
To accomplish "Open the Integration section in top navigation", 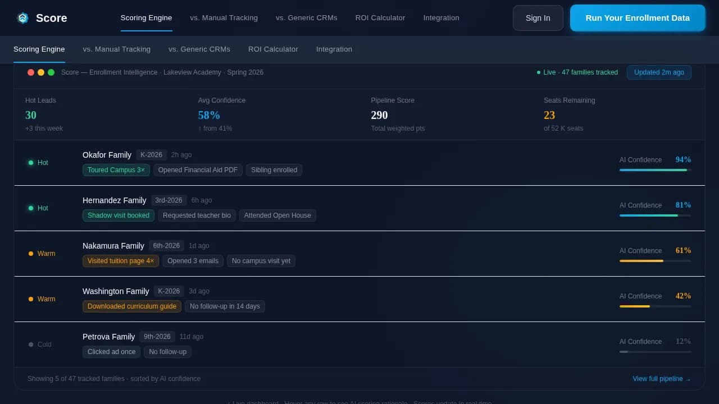I will pyautogui.click(x=442, y=17).
